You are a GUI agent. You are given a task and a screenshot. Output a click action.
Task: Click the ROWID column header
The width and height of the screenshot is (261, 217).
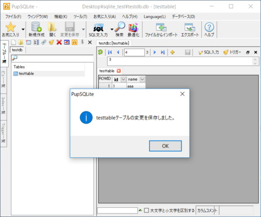(105, 79)
